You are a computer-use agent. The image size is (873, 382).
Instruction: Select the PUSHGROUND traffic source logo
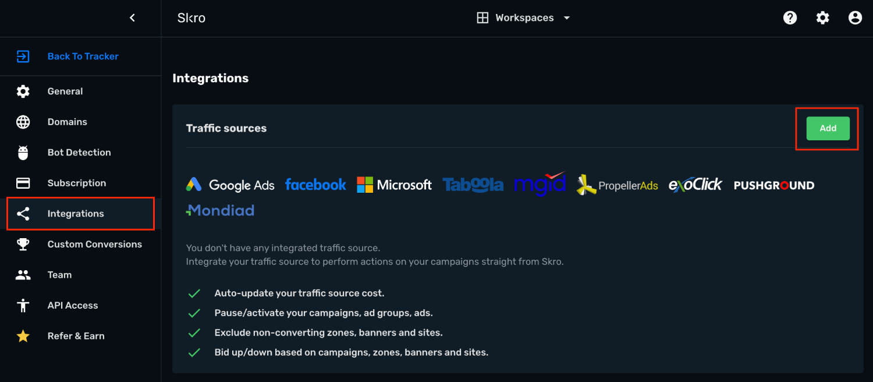pyautogui.click(x=774, y=185)
